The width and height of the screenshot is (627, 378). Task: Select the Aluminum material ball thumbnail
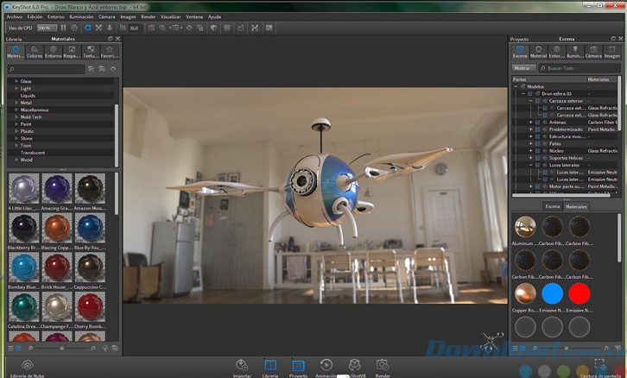coord(525,227)
